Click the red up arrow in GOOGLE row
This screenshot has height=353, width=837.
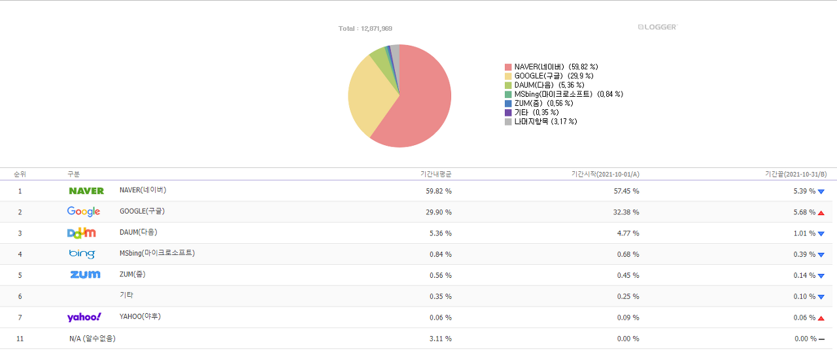pos(821,212)
